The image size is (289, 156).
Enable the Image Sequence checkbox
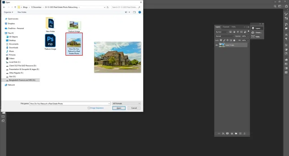(x=89, y=108)
